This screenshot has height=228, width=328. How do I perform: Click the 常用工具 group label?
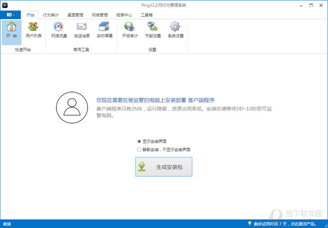pyautogui.click(x=81, y=50)
